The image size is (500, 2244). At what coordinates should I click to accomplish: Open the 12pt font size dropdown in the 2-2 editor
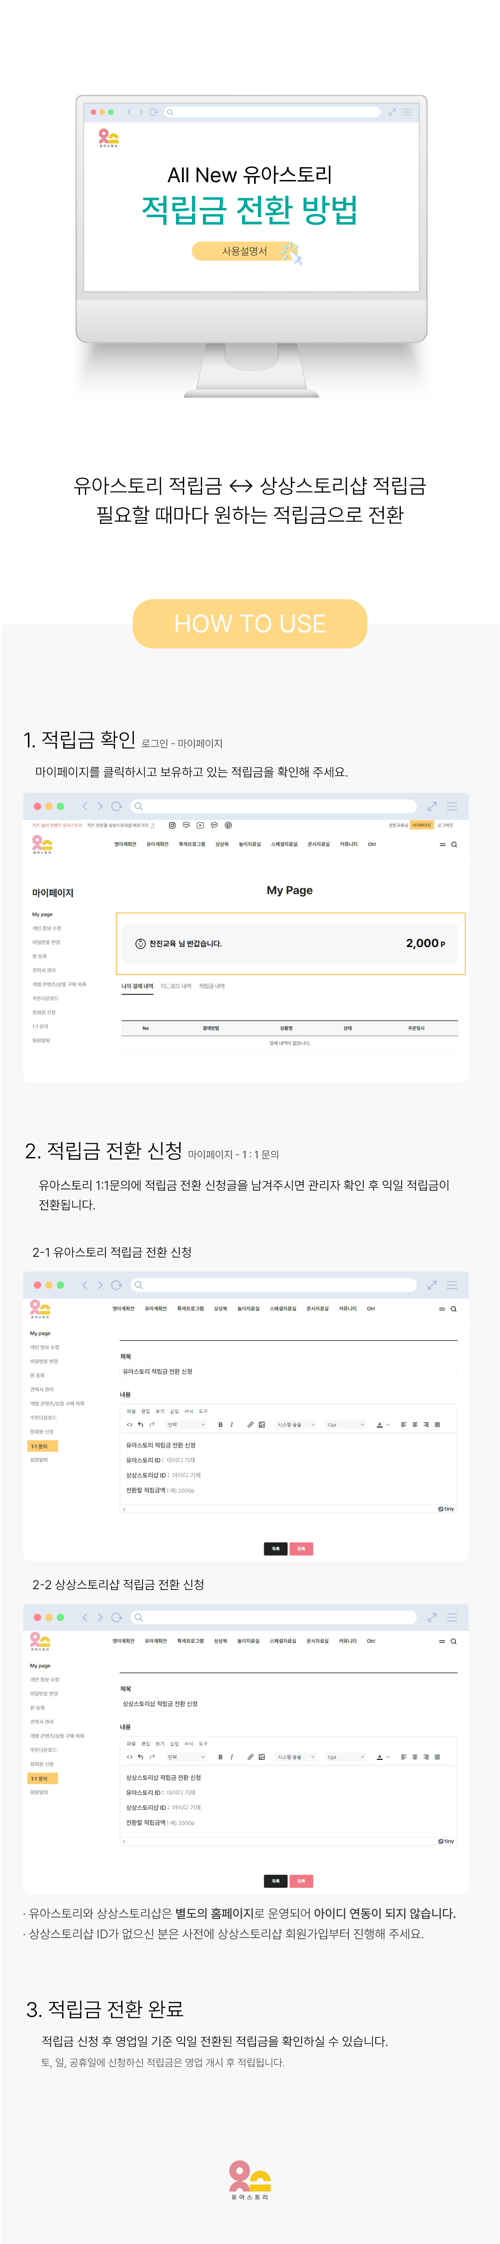[345, 1757]
